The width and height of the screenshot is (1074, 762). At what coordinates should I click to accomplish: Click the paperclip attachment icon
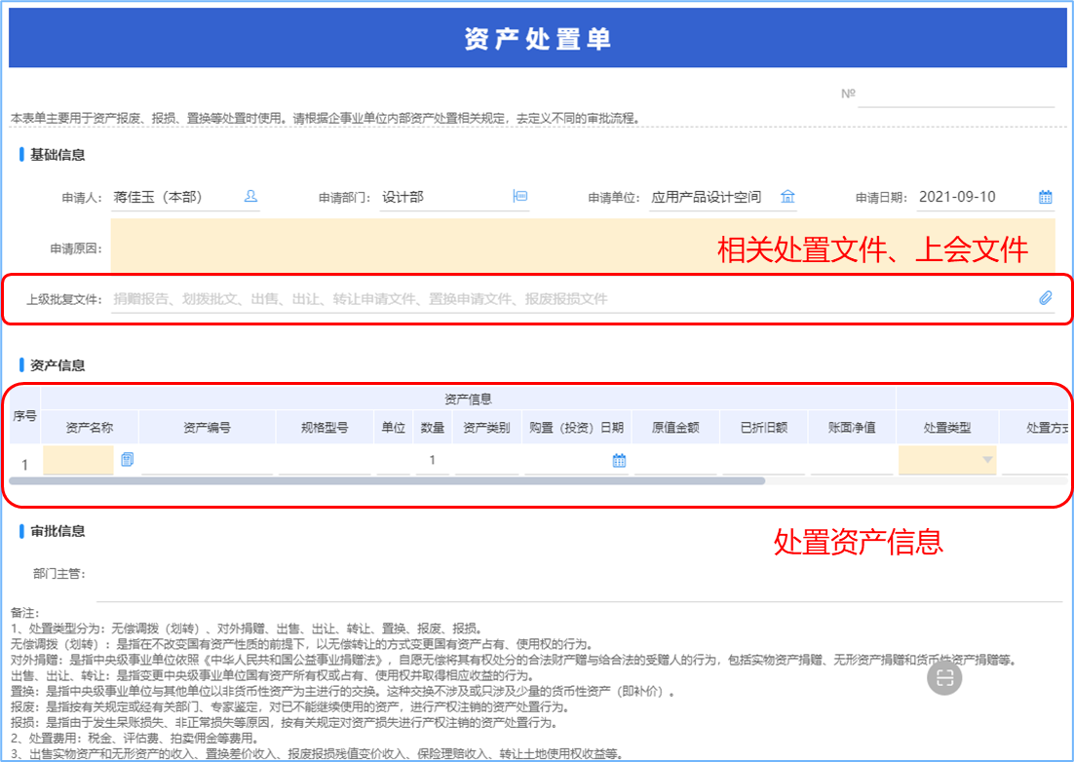click(x=1045, y=298)
